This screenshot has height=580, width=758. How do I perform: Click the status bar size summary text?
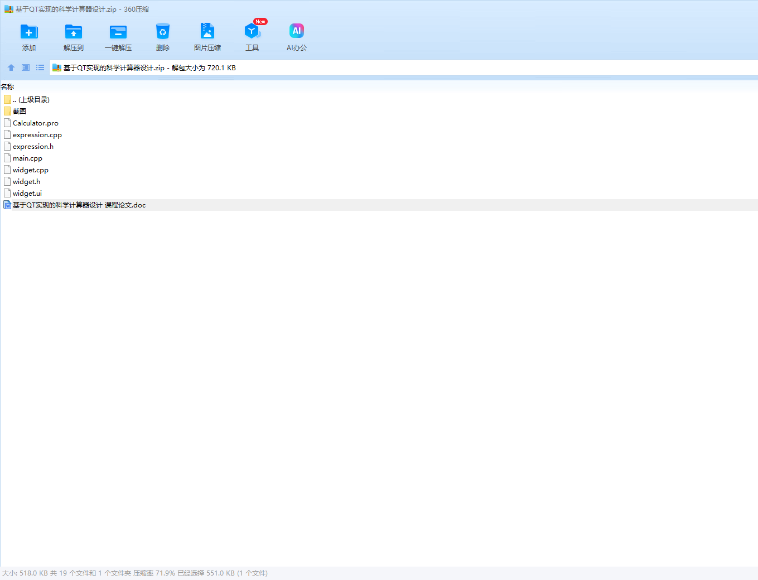coord(135,573)
